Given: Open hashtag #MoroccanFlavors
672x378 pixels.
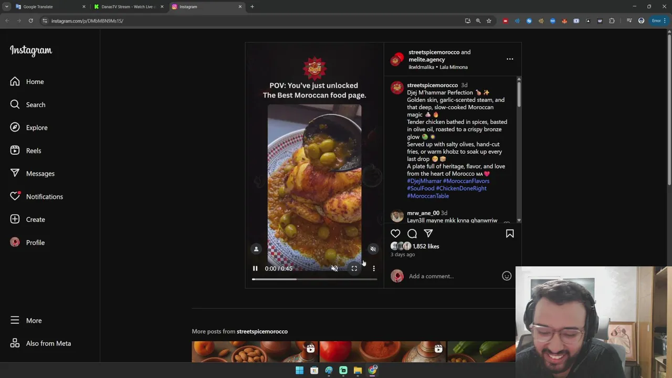Looking at the screenshot, I should [x=466, y=181].
